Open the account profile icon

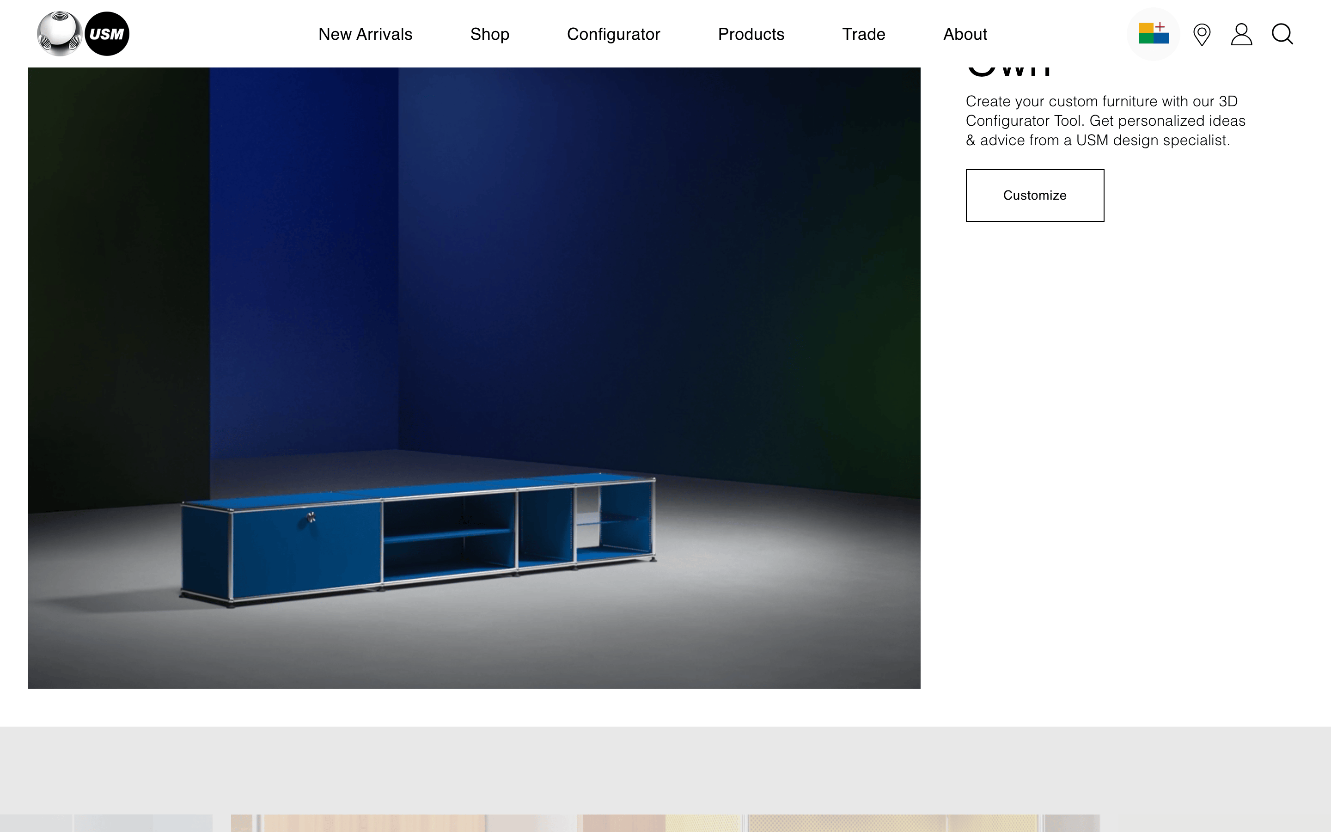pyautogui.click(x=1241, y=34)
